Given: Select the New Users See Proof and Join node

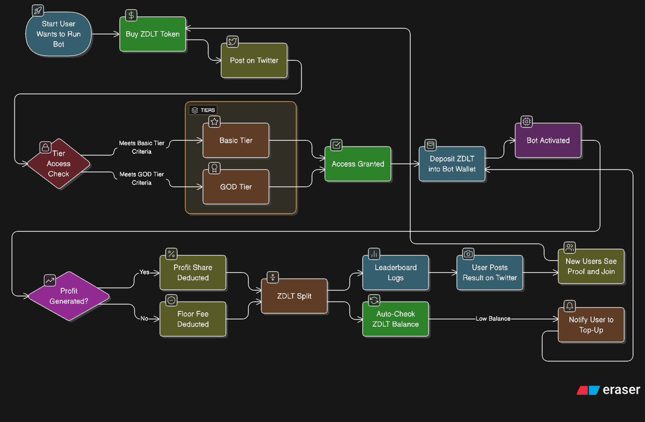Looking at the screenshot, I should (x=591, y=266).
